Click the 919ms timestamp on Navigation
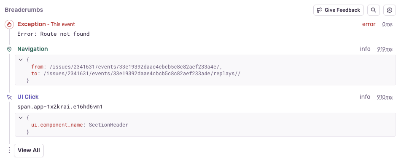The width and height of the screenshot is (401, 164). (x=385, y=49)
